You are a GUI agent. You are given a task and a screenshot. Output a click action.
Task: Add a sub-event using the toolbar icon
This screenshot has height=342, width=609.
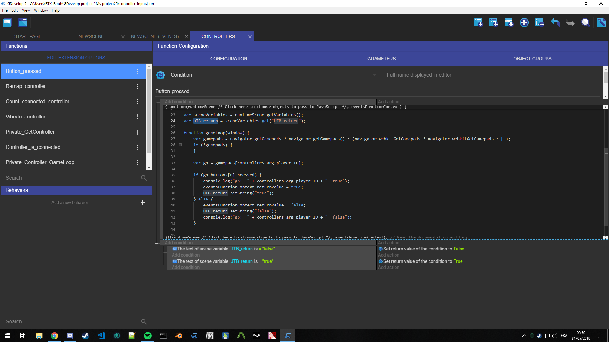tap(494, 22)
